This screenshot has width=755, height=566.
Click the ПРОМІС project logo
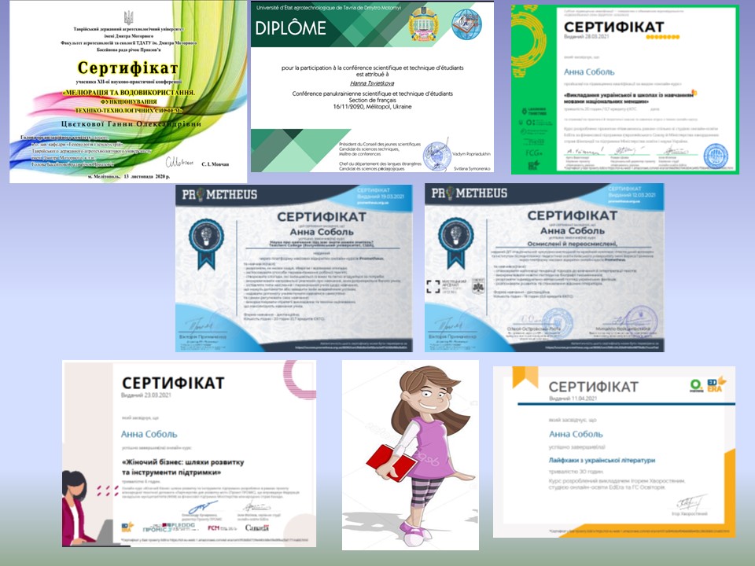(x=153, y=527)
